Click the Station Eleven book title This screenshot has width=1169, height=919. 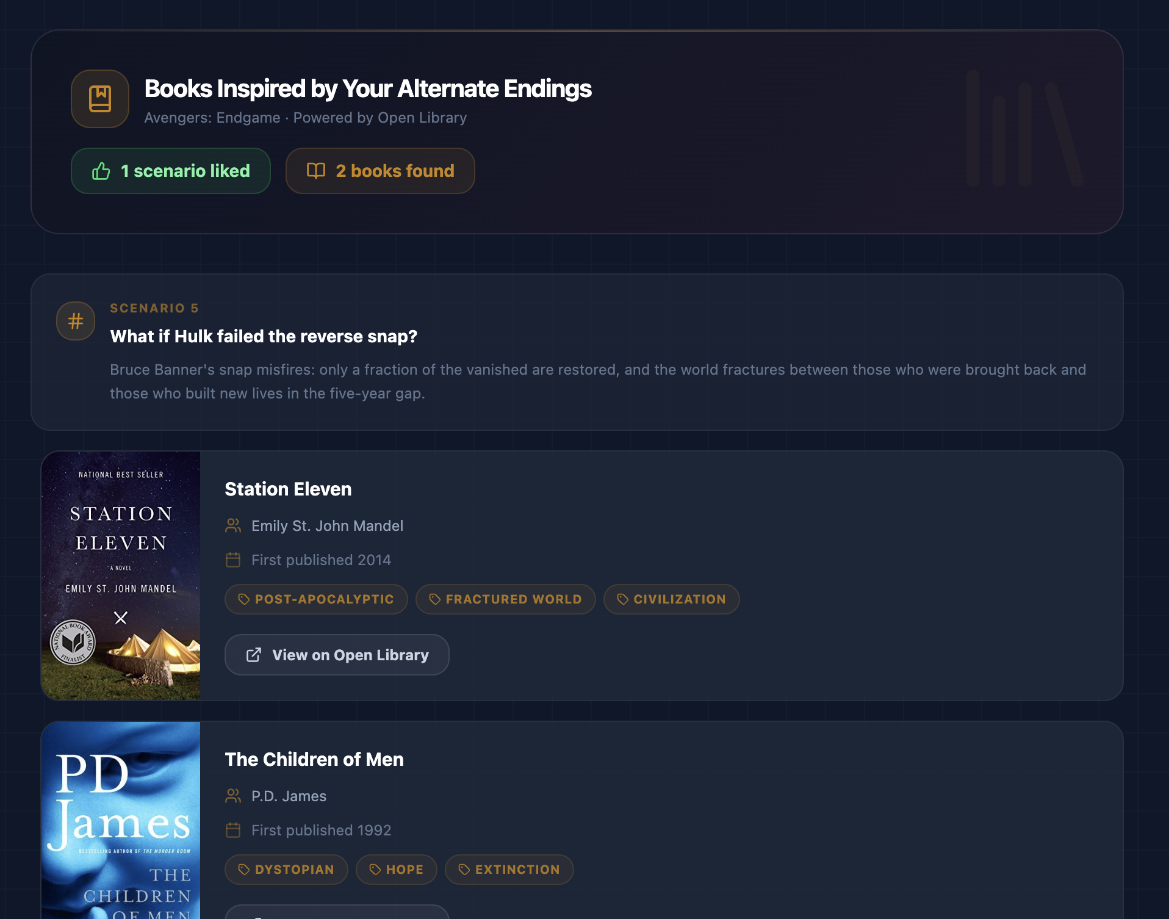tap(288, 489)
